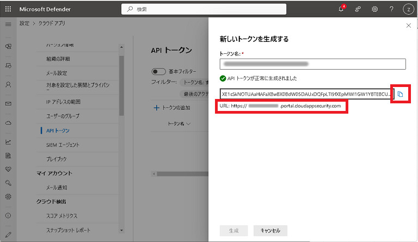This screenshot has width=418, height=242.
Task: Click the settings list vertical scrollbar thumb
Action: (121, 85)
